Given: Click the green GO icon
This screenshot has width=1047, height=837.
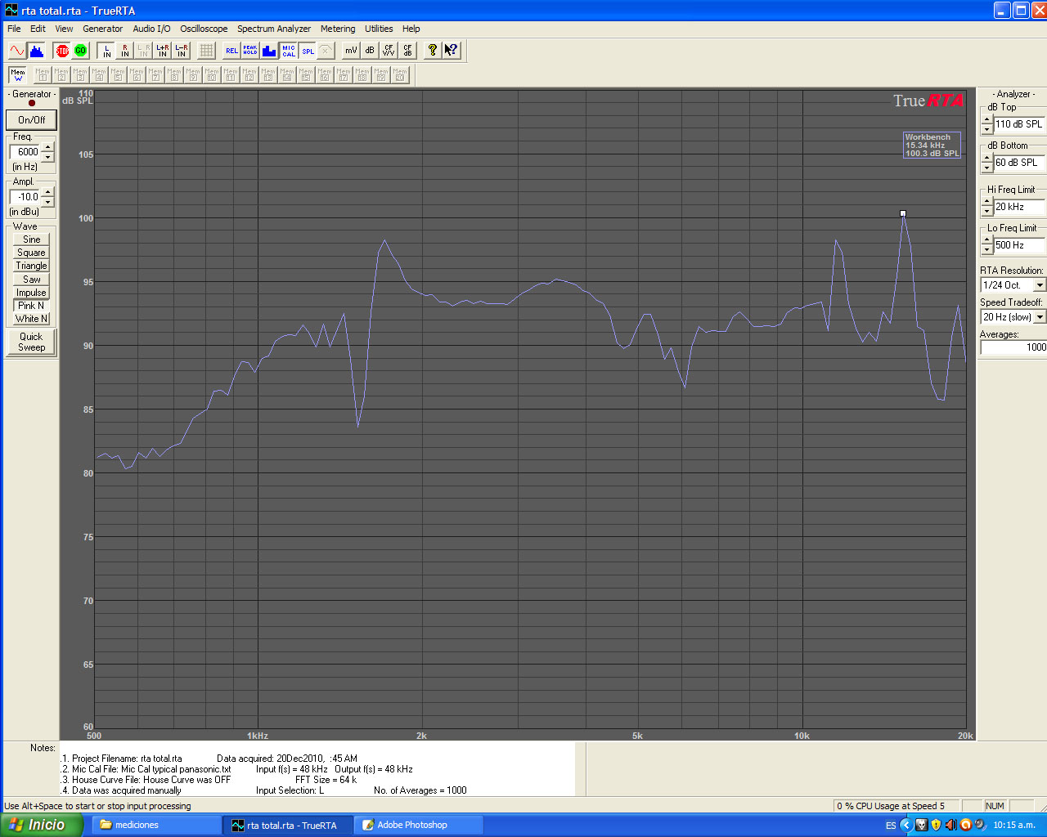Looking at the screenshot, I should tap(80, 51).
